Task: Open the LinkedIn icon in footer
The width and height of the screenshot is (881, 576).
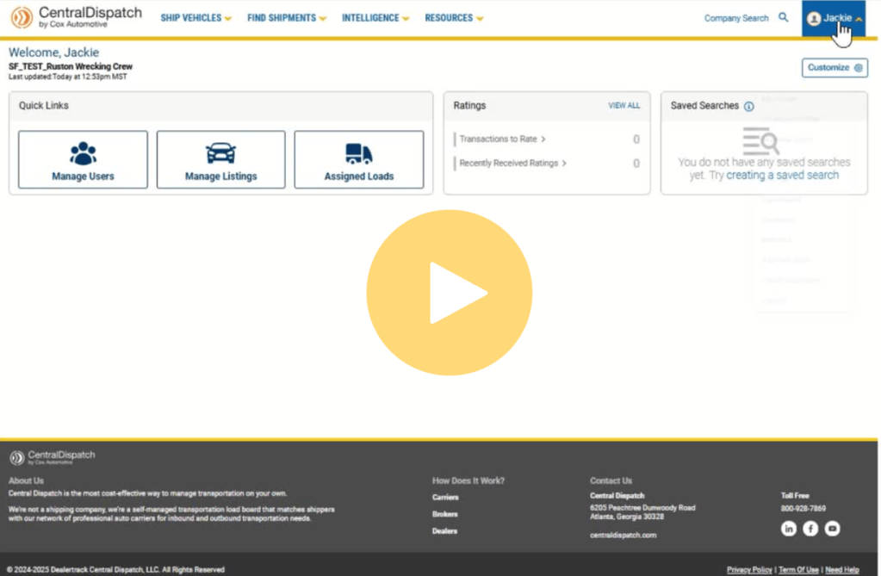Action: tap(788, 529)
